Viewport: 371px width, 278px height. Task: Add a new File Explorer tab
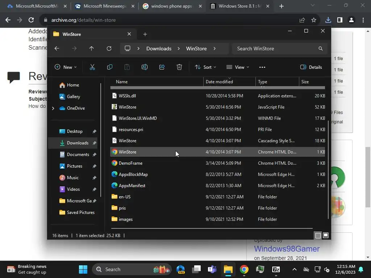pyautogui.click(x=145, y=34)
